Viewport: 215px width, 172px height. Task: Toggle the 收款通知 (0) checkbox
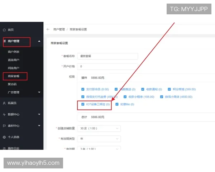pos(143,89)
